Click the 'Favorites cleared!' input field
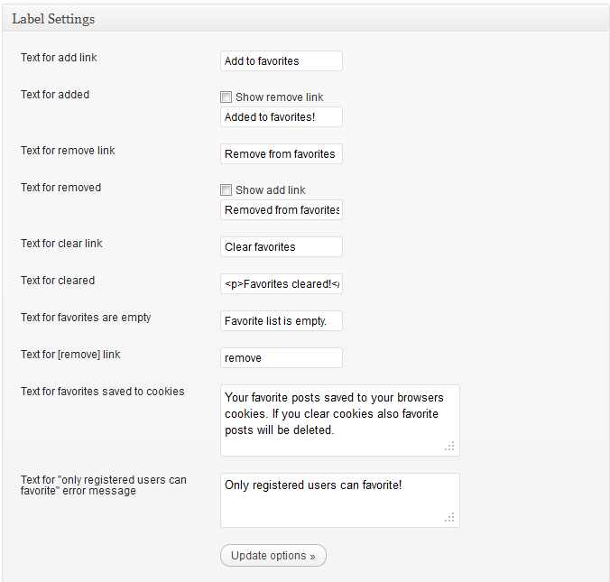 tap(281, 284)
